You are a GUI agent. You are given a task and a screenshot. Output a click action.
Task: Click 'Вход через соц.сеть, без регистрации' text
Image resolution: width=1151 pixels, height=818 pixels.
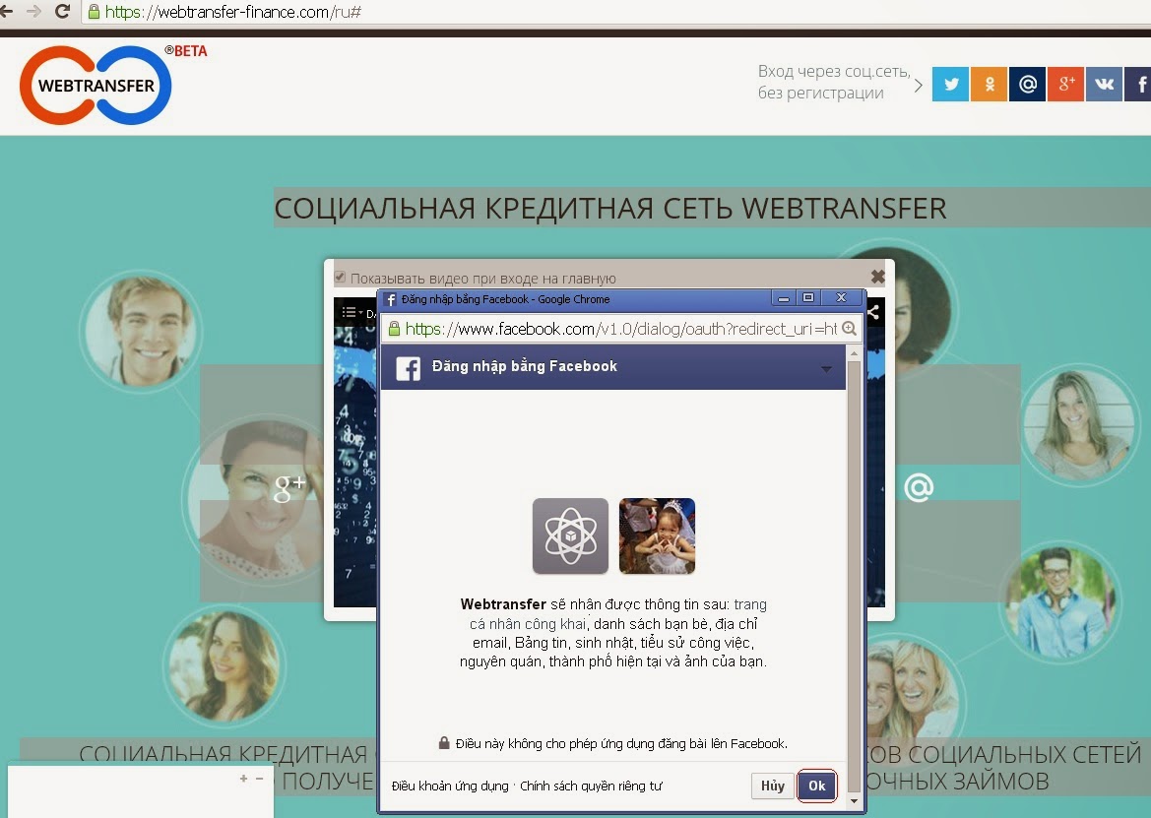[x=834, y=82]
